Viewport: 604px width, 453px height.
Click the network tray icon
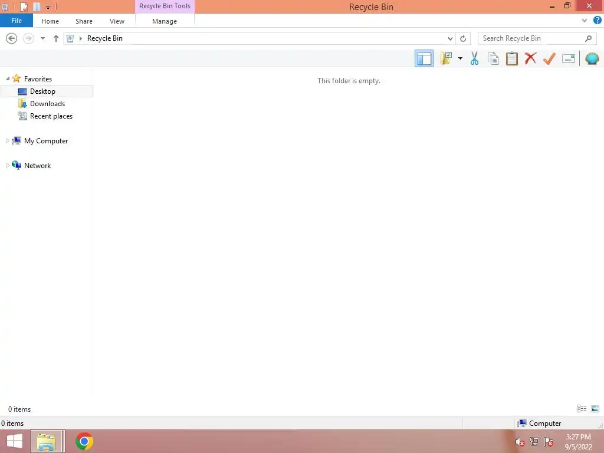534,442
